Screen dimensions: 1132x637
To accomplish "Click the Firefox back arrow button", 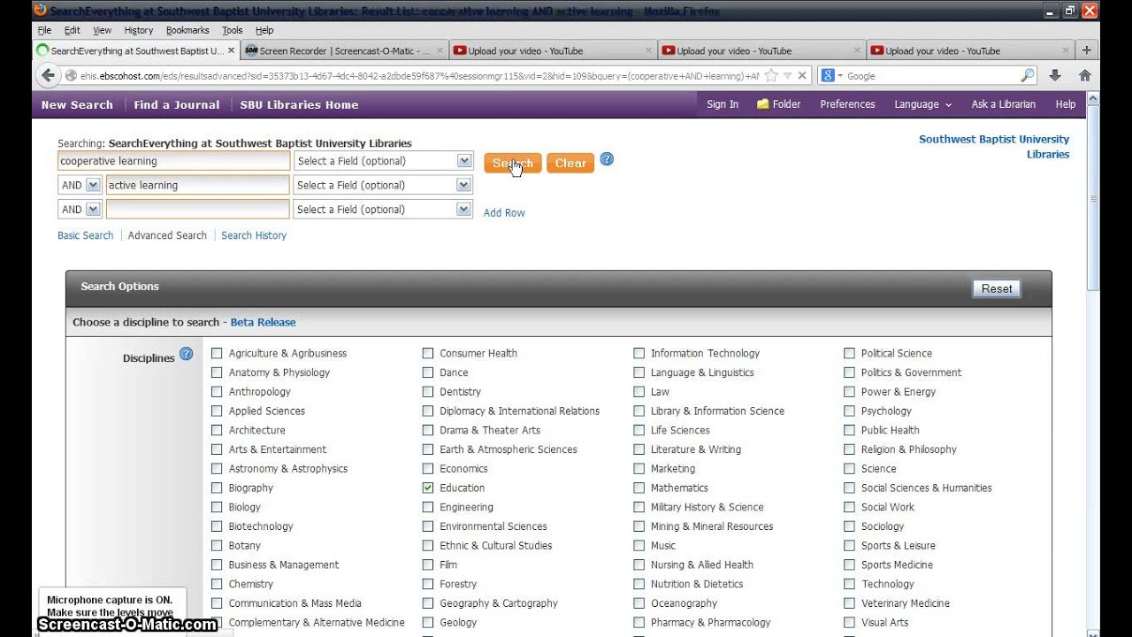I will (48, 75).
